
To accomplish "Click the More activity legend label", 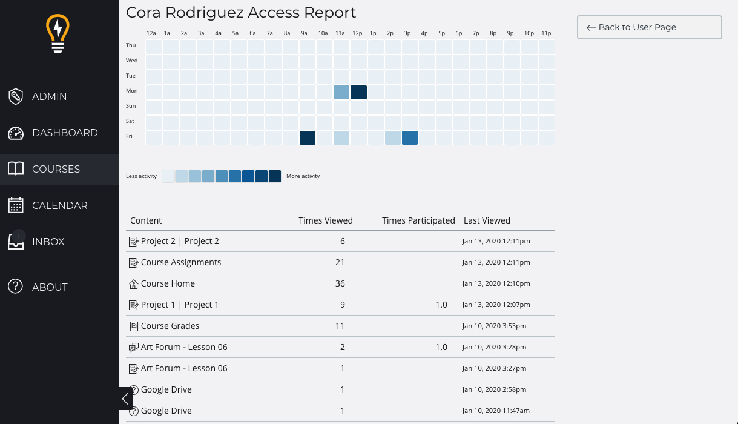I will click(x=303, y=176).
